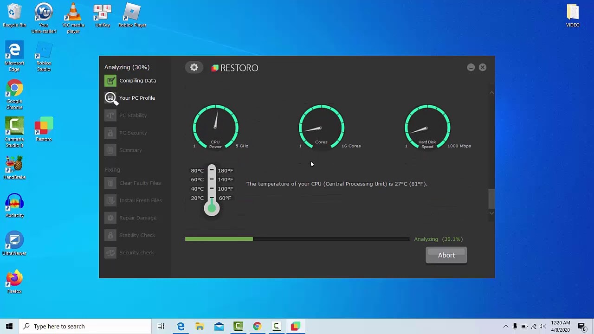Open Restoro settings via the gear icon
594x334 pixels.
click(x=194, y=67)
